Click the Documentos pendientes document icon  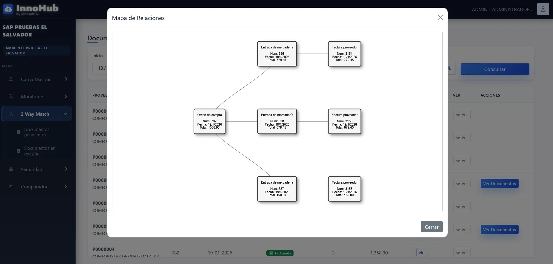pos(18,132)
